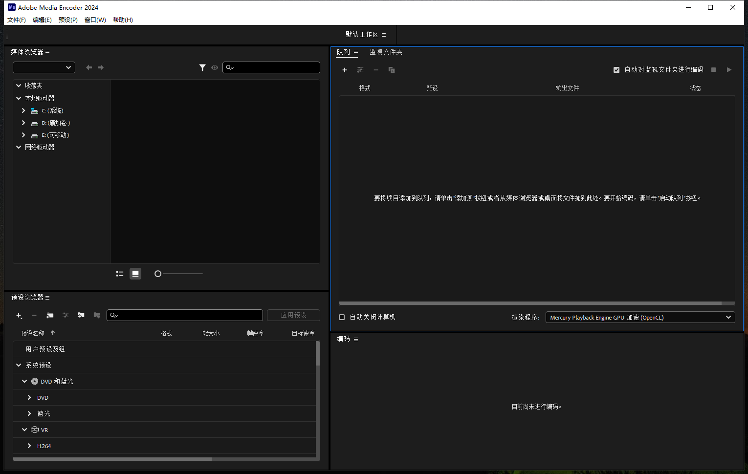748x474 pixels.
Task: Click the C: system drive icon
Action: tap(34, 111)
